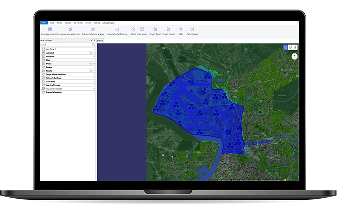Open options dash for Network Settings row
The width and height of the screenshot is (341, 210).
point(94,78)
